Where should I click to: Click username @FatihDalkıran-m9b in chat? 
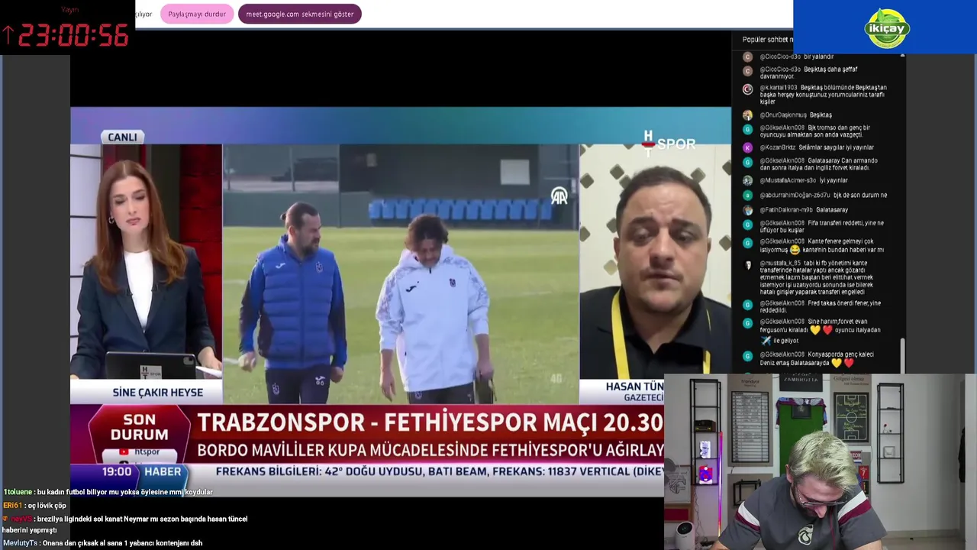coord(786,210)
